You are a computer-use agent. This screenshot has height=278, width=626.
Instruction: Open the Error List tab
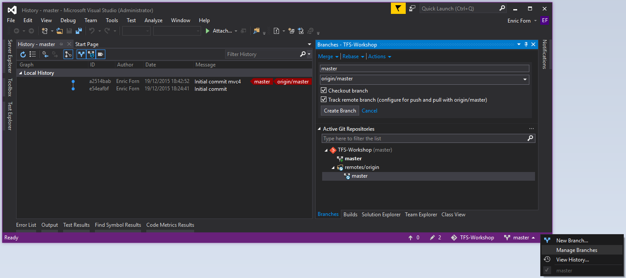[26, 225]
